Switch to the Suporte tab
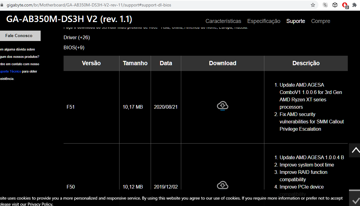360x206 pixels. 296,21
